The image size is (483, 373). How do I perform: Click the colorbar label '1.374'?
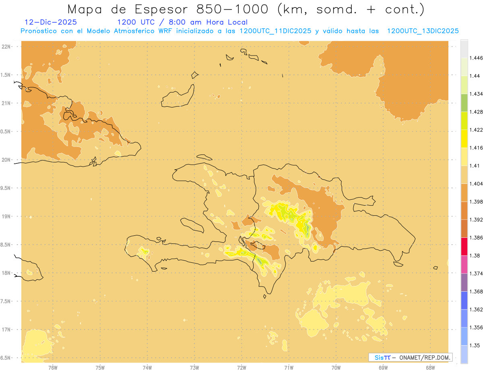coord(476,274)
